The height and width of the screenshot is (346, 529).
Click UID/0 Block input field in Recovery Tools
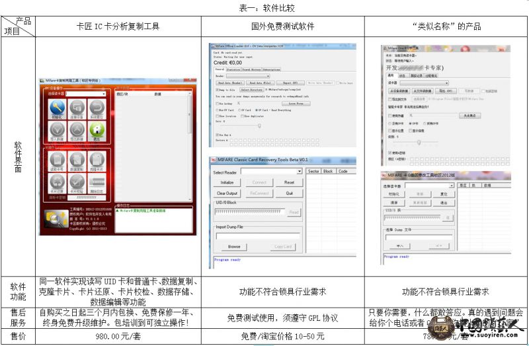pos(250,212)
